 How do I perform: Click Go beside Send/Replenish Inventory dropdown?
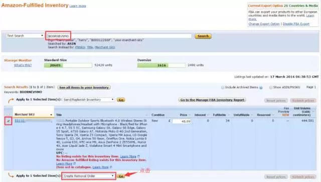coord(121,100)
